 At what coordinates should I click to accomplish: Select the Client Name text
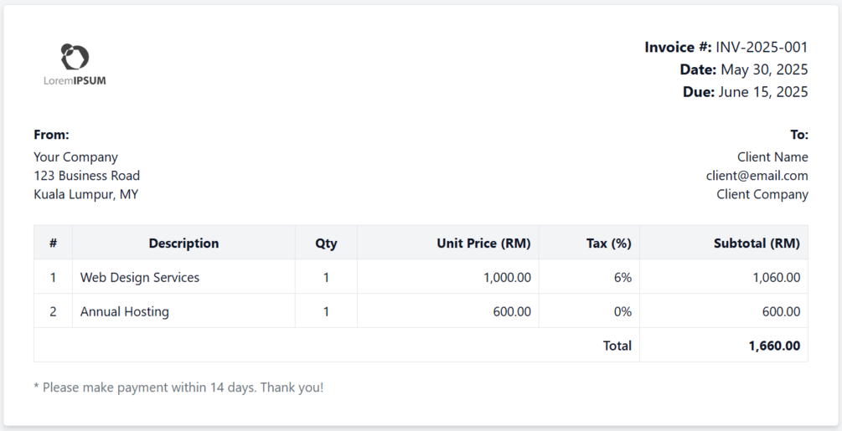pyautogui.click(x=772, y=157)
